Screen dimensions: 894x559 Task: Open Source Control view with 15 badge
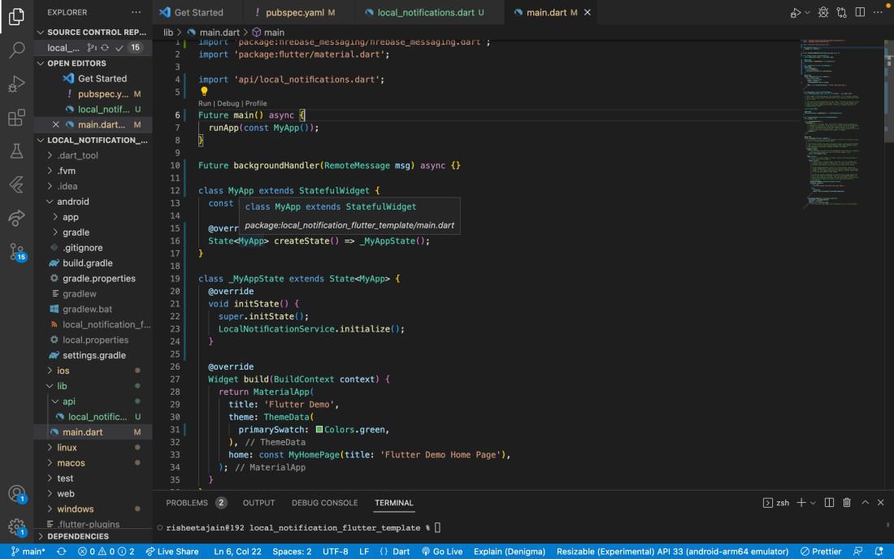pyautogui.click(x=16, y=251)
